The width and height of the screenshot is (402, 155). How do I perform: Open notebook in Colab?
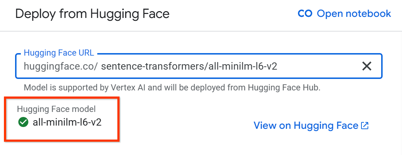(x=354, y=14)
